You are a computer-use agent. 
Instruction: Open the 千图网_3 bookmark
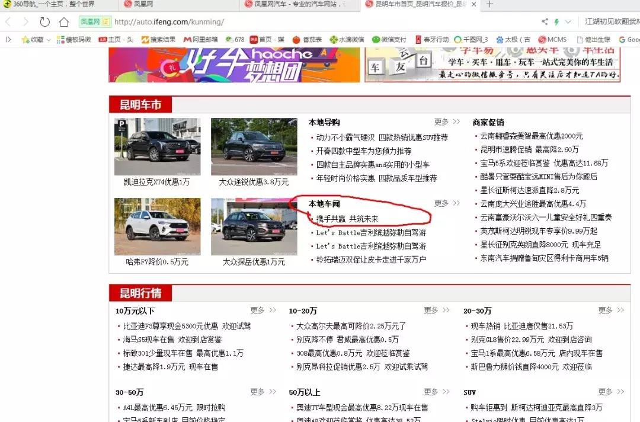pos(469,39)
